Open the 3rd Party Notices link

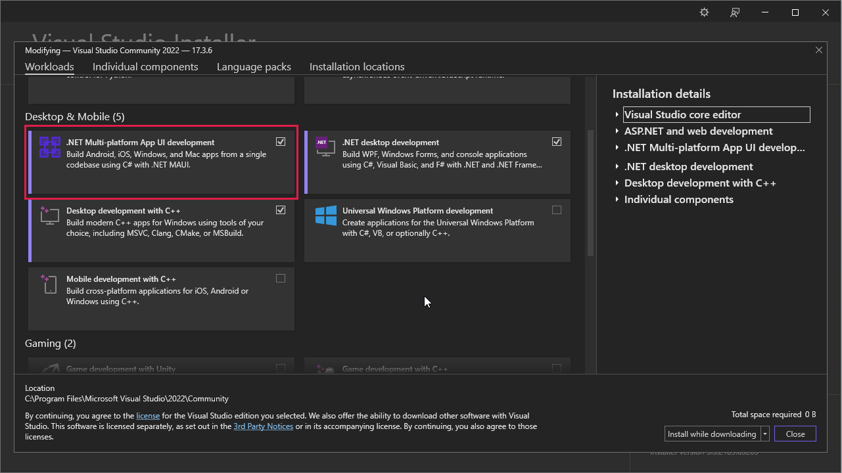coord(263,426)
